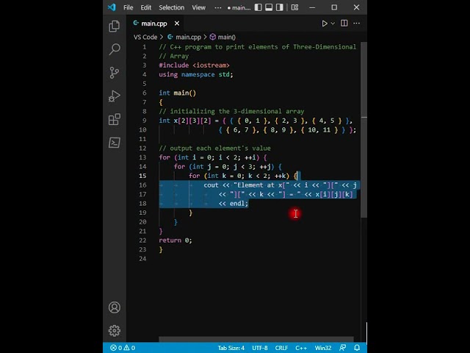Open the Accounts menu icon
Viewport: 470px width, 353px height.
coord(115,307)
